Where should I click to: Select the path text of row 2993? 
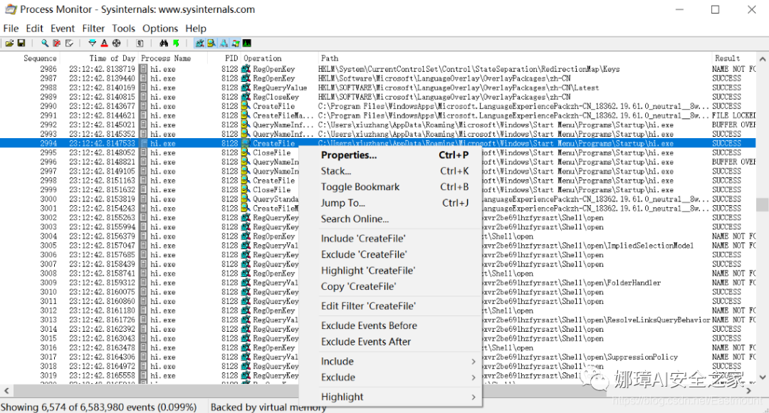(496, 134)
